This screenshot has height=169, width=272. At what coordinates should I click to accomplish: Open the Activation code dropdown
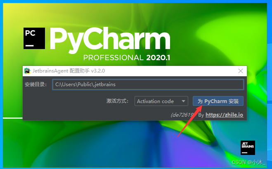pyautogui.click(x=161, y=101)
